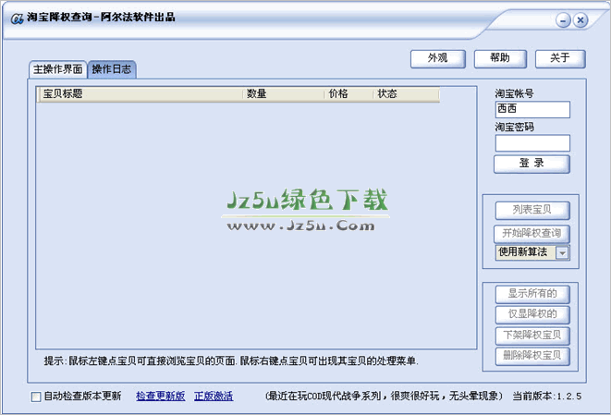Expand the 使用新算法 dropdown arrow
Image resolution: width=611 pixels, height=415 pixels.
point(562,253)
